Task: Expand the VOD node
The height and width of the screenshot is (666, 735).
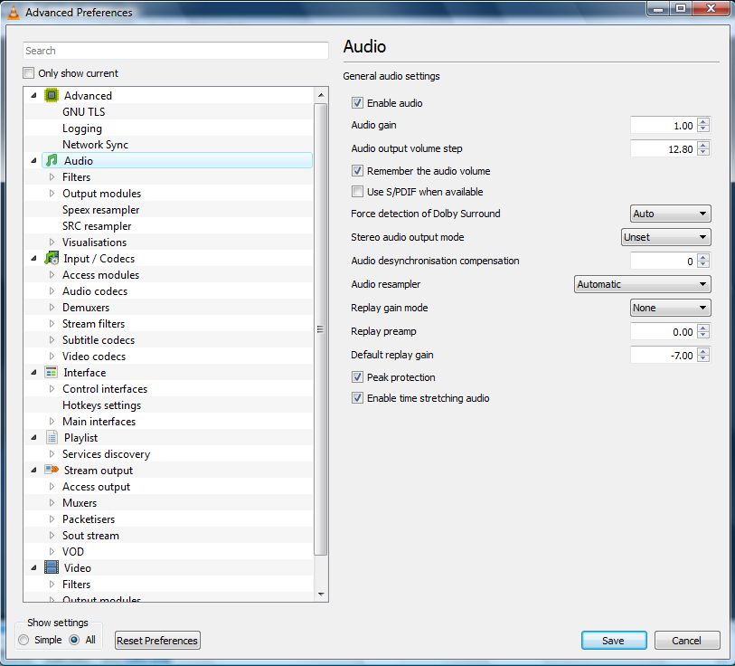Action: click(x=52, y=551)
